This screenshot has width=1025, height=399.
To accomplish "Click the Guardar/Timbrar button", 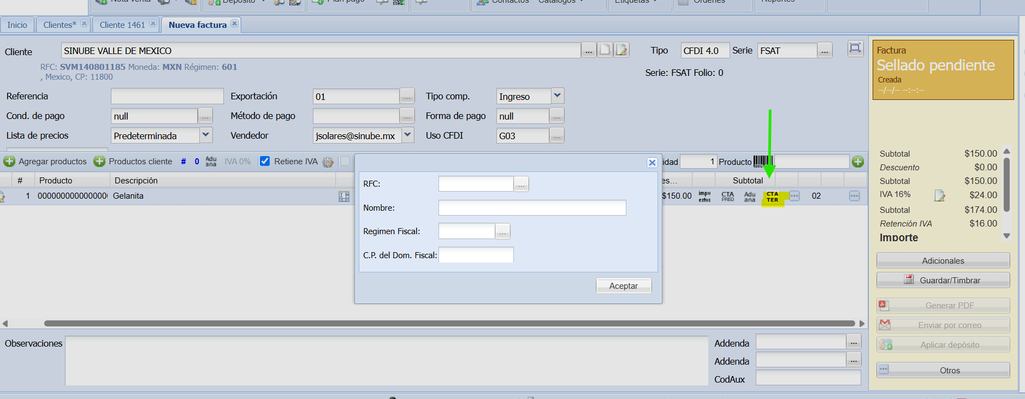I will coord(943,280).
